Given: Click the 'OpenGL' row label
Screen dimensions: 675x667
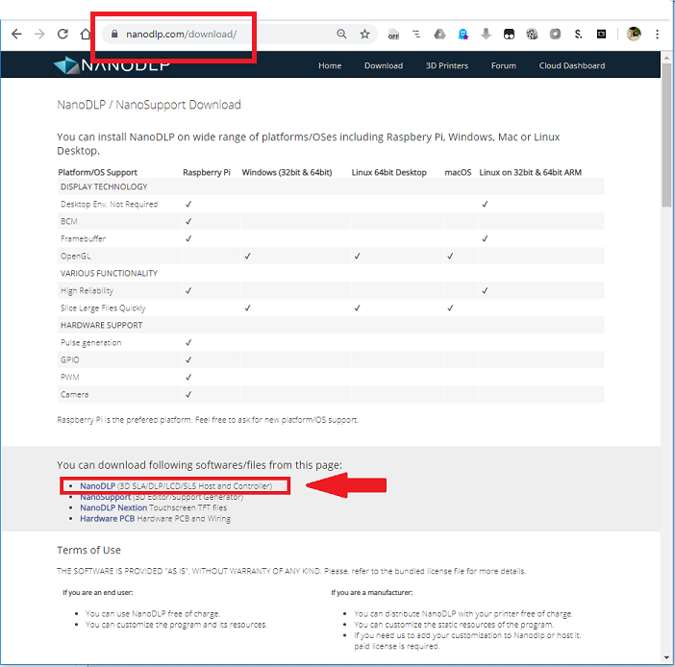Looking at the screenshot, I should tap(76, 256).
